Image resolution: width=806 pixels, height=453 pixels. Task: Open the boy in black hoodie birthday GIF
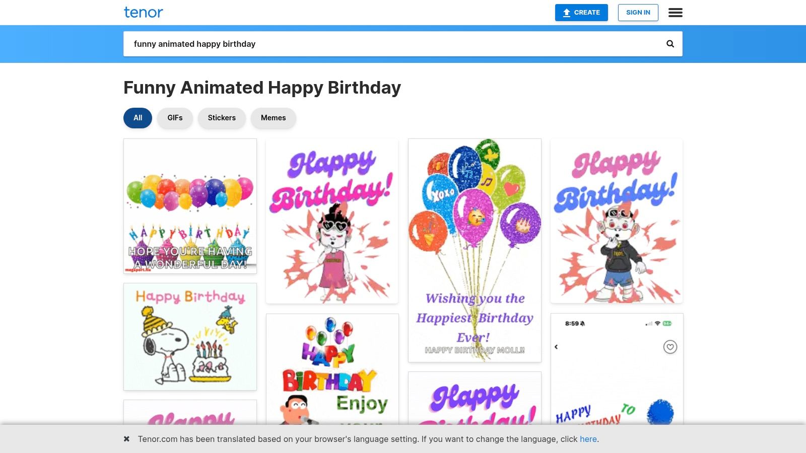click(617, 221)
